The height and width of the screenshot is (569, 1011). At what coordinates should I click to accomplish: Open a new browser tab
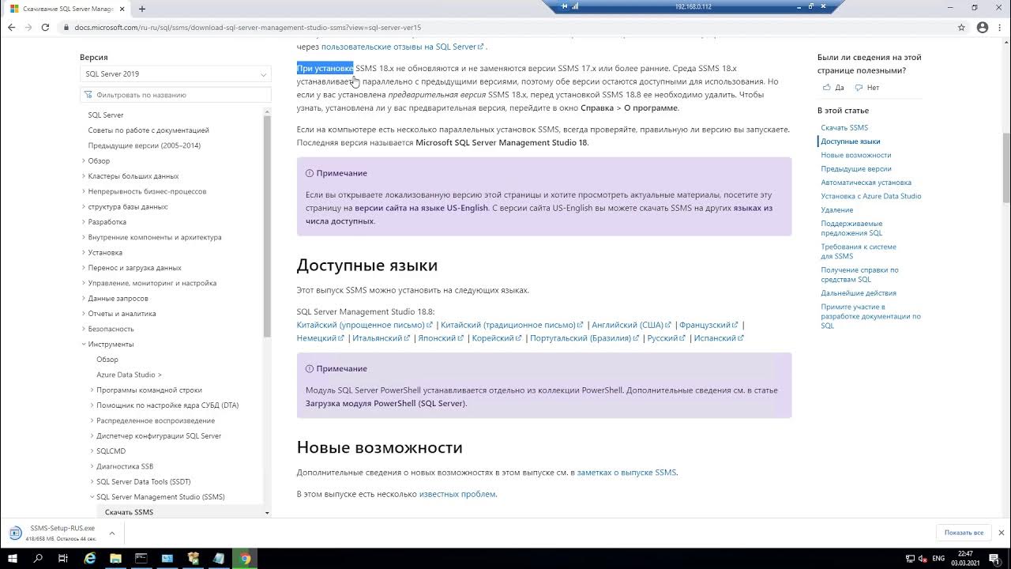coord(142,9)
